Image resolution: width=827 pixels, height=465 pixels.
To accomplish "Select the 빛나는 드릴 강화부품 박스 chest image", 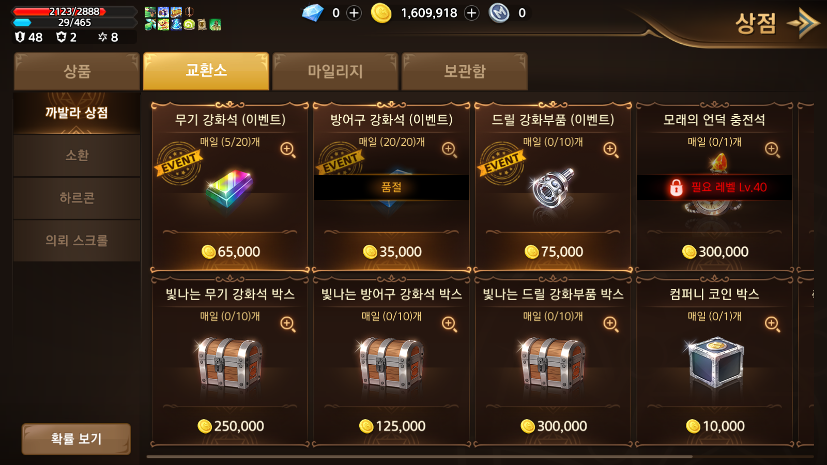I will tap(553, 363).
